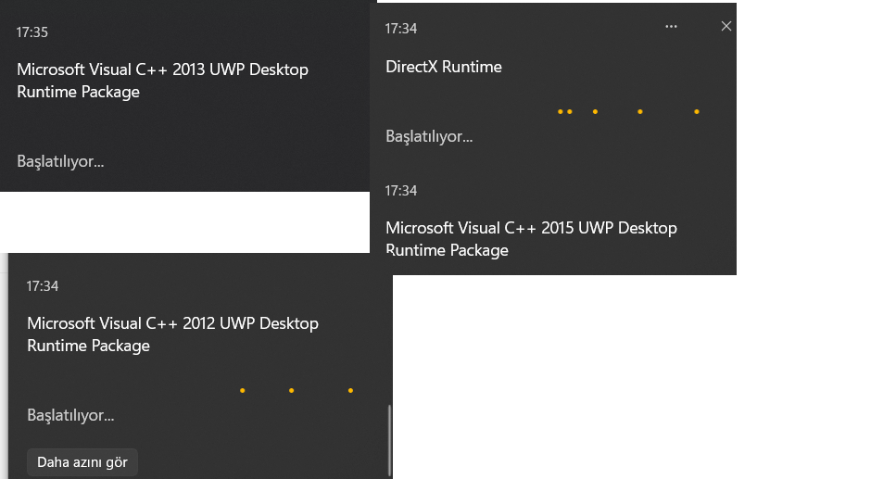Screen dimensions: 896x479
Task: Select the DirectX Runtime notification title
Action: [x=443, y=67]
